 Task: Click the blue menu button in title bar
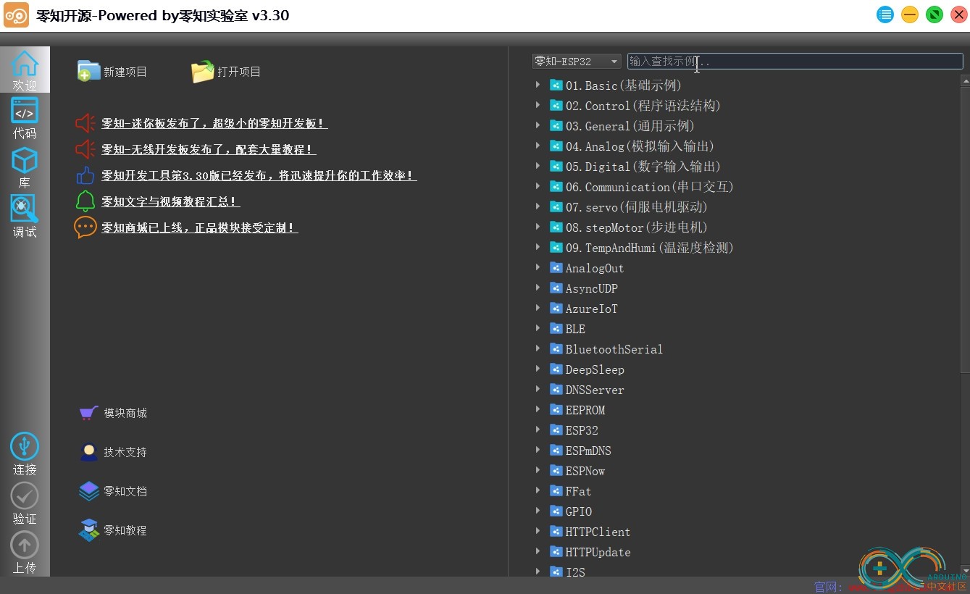[x=885, y=14]
